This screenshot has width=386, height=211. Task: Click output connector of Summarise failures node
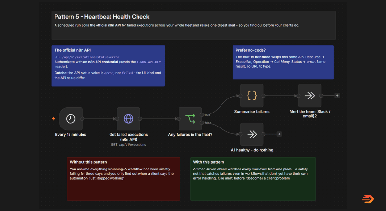tap(263, 96)
